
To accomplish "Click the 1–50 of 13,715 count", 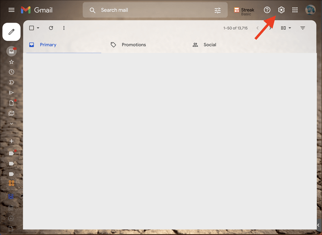I will coord(236,28).
